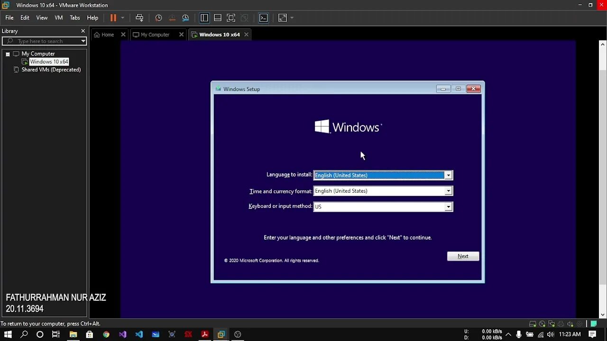Take a snapshot of this virtual machine

158,18
